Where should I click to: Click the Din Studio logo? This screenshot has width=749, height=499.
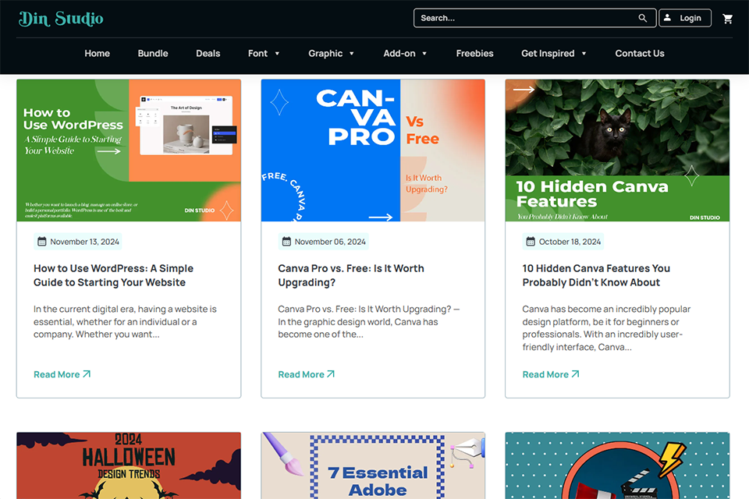(x=61, y=19)
